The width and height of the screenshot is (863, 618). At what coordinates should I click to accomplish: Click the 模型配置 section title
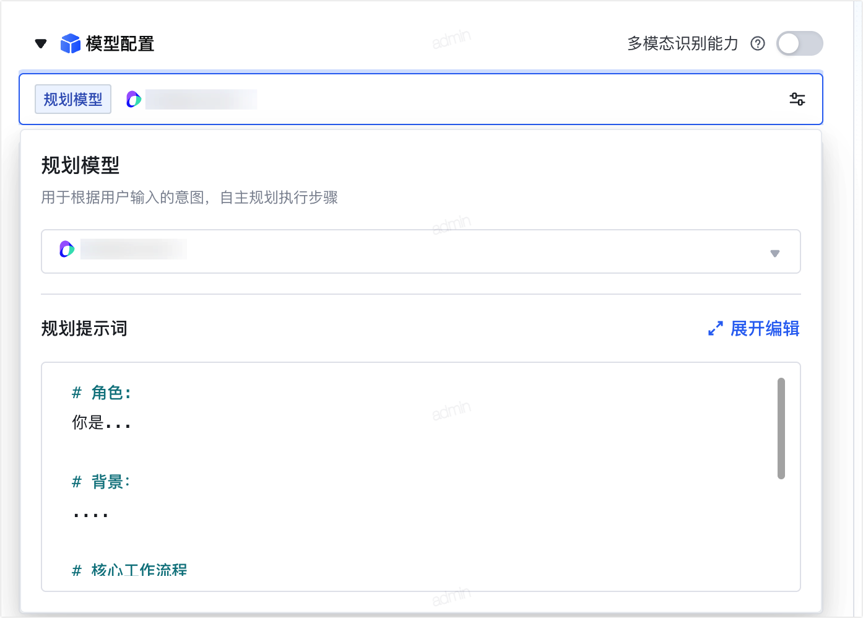pos(120,43)
